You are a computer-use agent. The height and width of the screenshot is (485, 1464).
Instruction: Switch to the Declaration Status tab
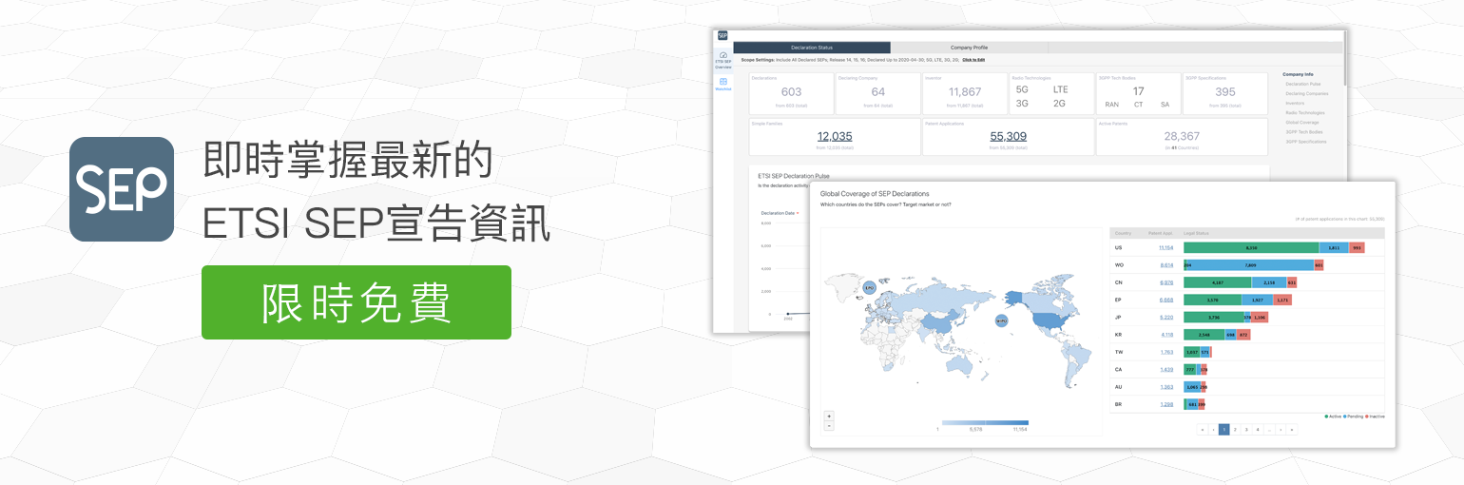[812, 47]
